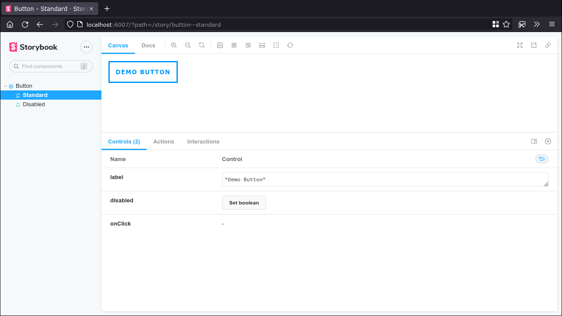Screen dimensions: 562x316
Task: Toggle the measure tool
Action: (262, 45)
